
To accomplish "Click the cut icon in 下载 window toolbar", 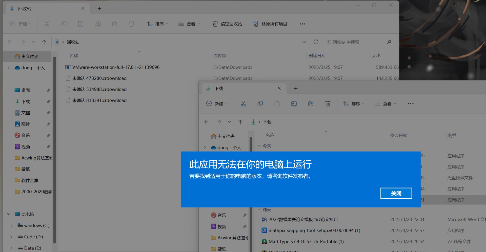I will (x=243, y=104).
